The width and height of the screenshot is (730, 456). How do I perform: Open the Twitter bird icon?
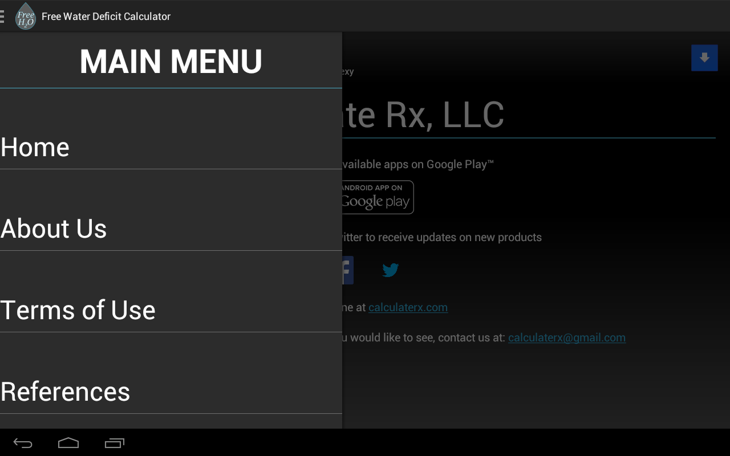(390, 270)
